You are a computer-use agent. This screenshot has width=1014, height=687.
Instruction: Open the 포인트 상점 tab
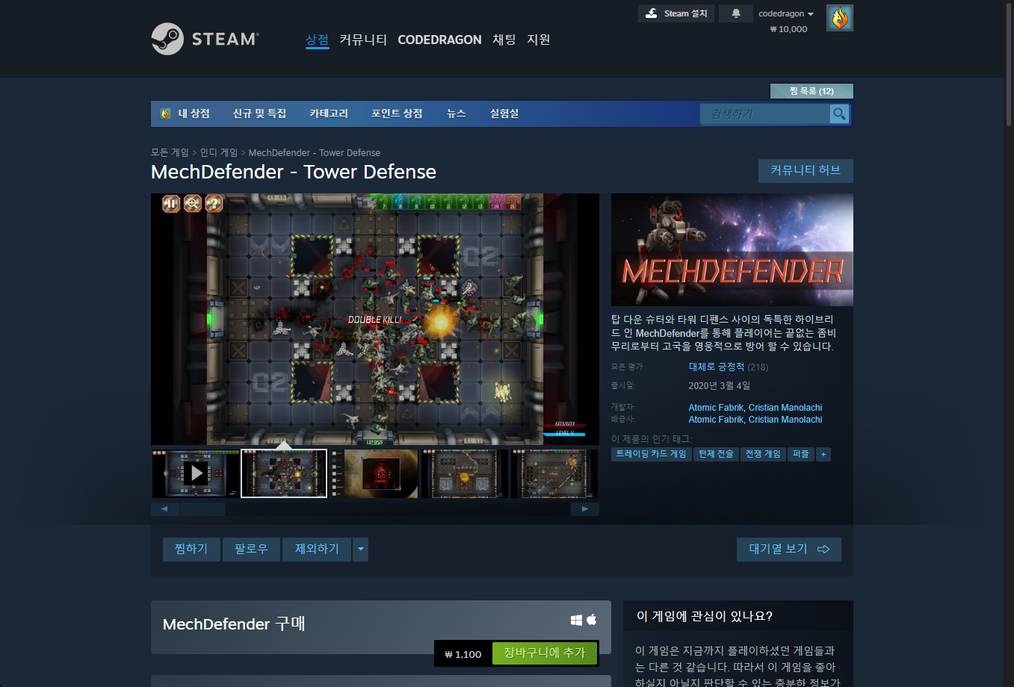[x=397, y=114]
